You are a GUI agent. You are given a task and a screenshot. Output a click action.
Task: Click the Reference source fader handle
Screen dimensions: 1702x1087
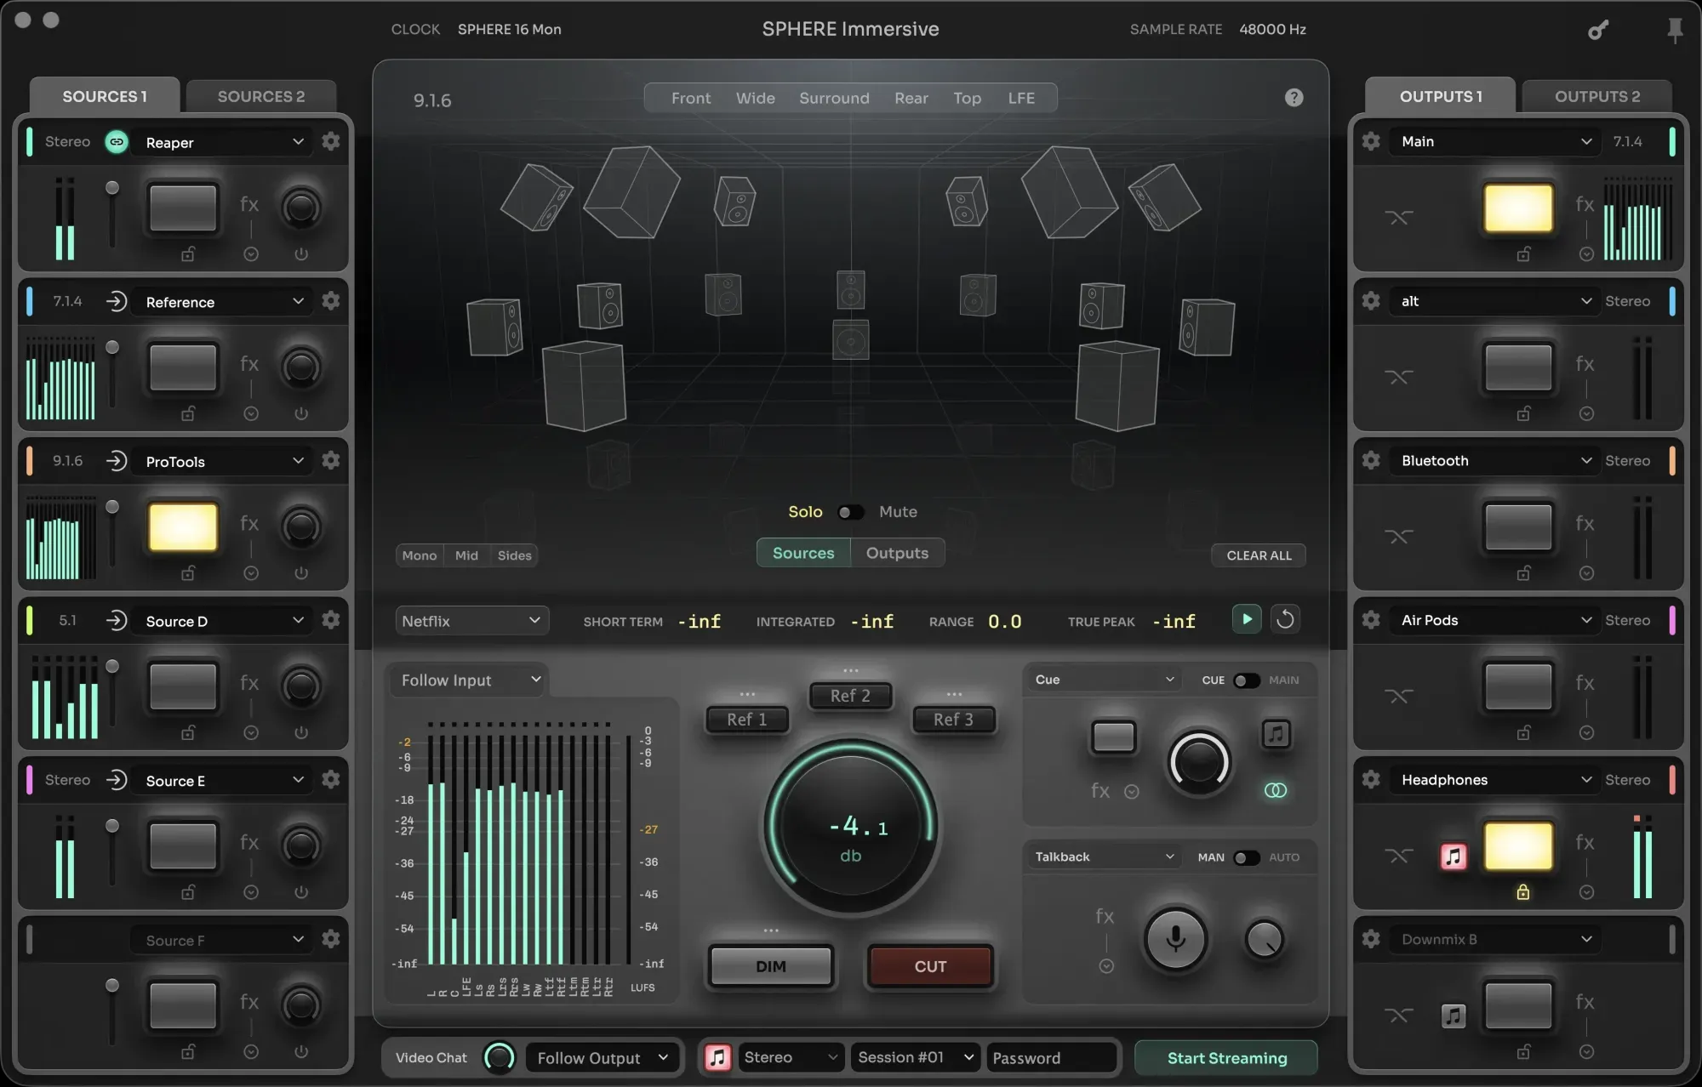(112, 348)
